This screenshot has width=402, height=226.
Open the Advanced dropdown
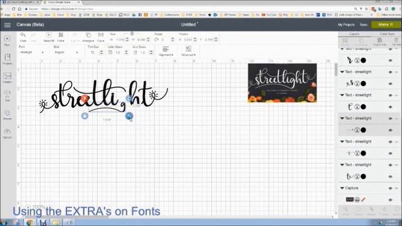pyautogui.click(x=188, y=51)
